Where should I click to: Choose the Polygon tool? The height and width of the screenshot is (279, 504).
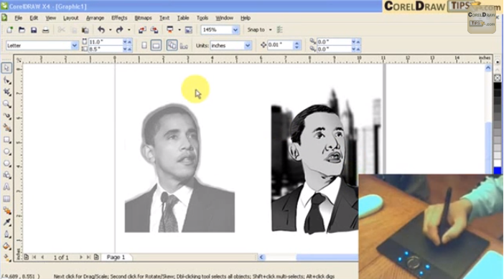(6, 164)
